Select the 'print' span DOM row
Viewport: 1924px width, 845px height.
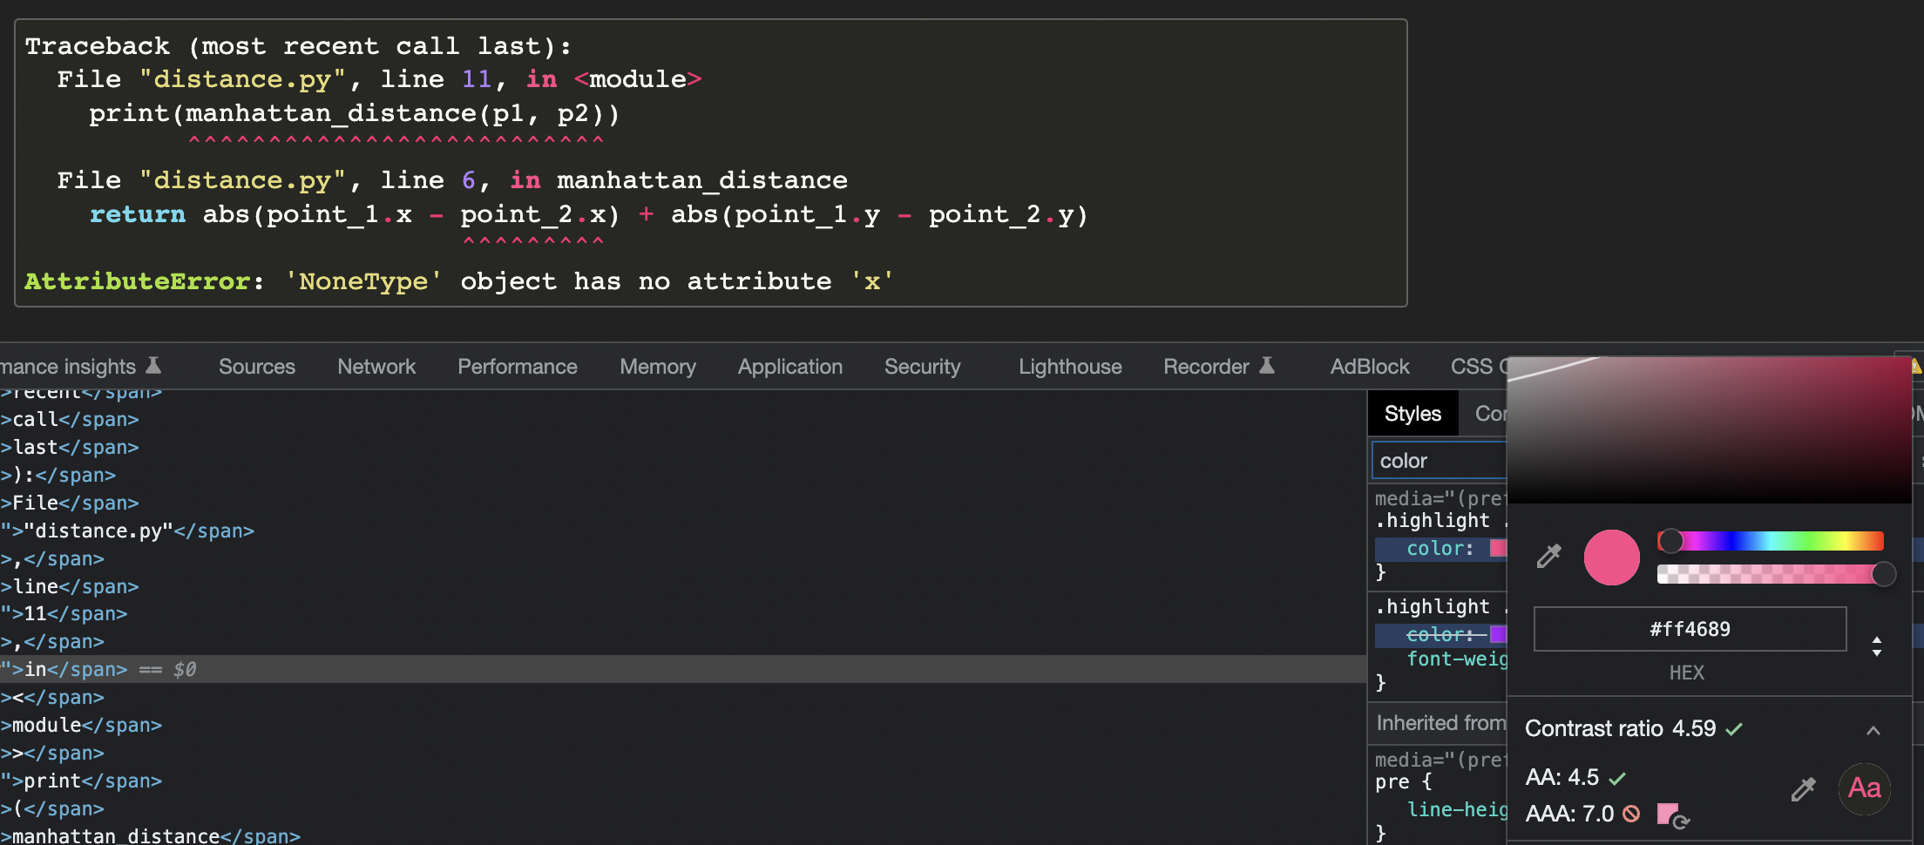[x=683, y=781]
